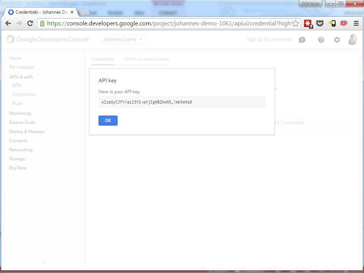Screen dimensions: 364x273
Task: Open the red asterisk extension icon
Action: [x=308, y=24]
